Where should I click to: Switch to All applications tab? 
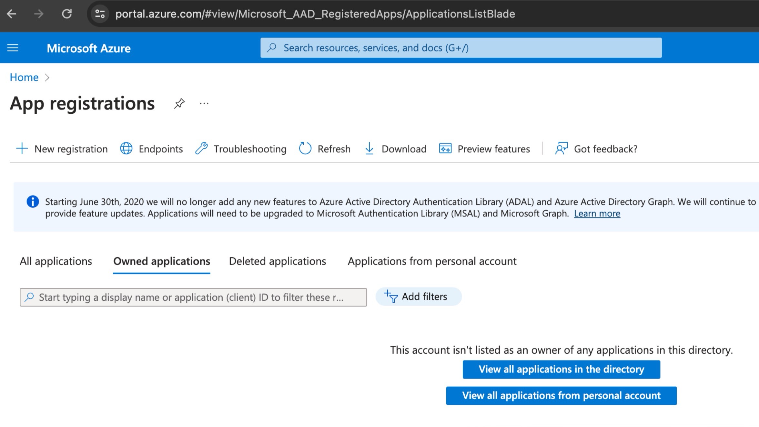tap(56, 261)
